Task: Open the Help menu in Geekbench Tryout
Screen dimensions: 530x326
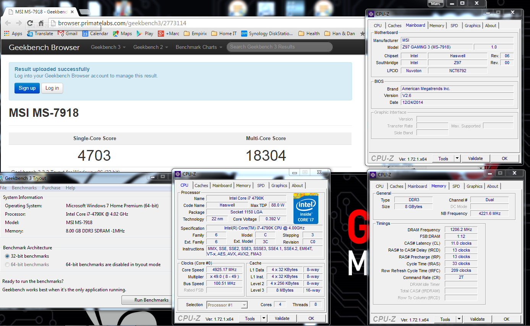Action: click(70, 188)
